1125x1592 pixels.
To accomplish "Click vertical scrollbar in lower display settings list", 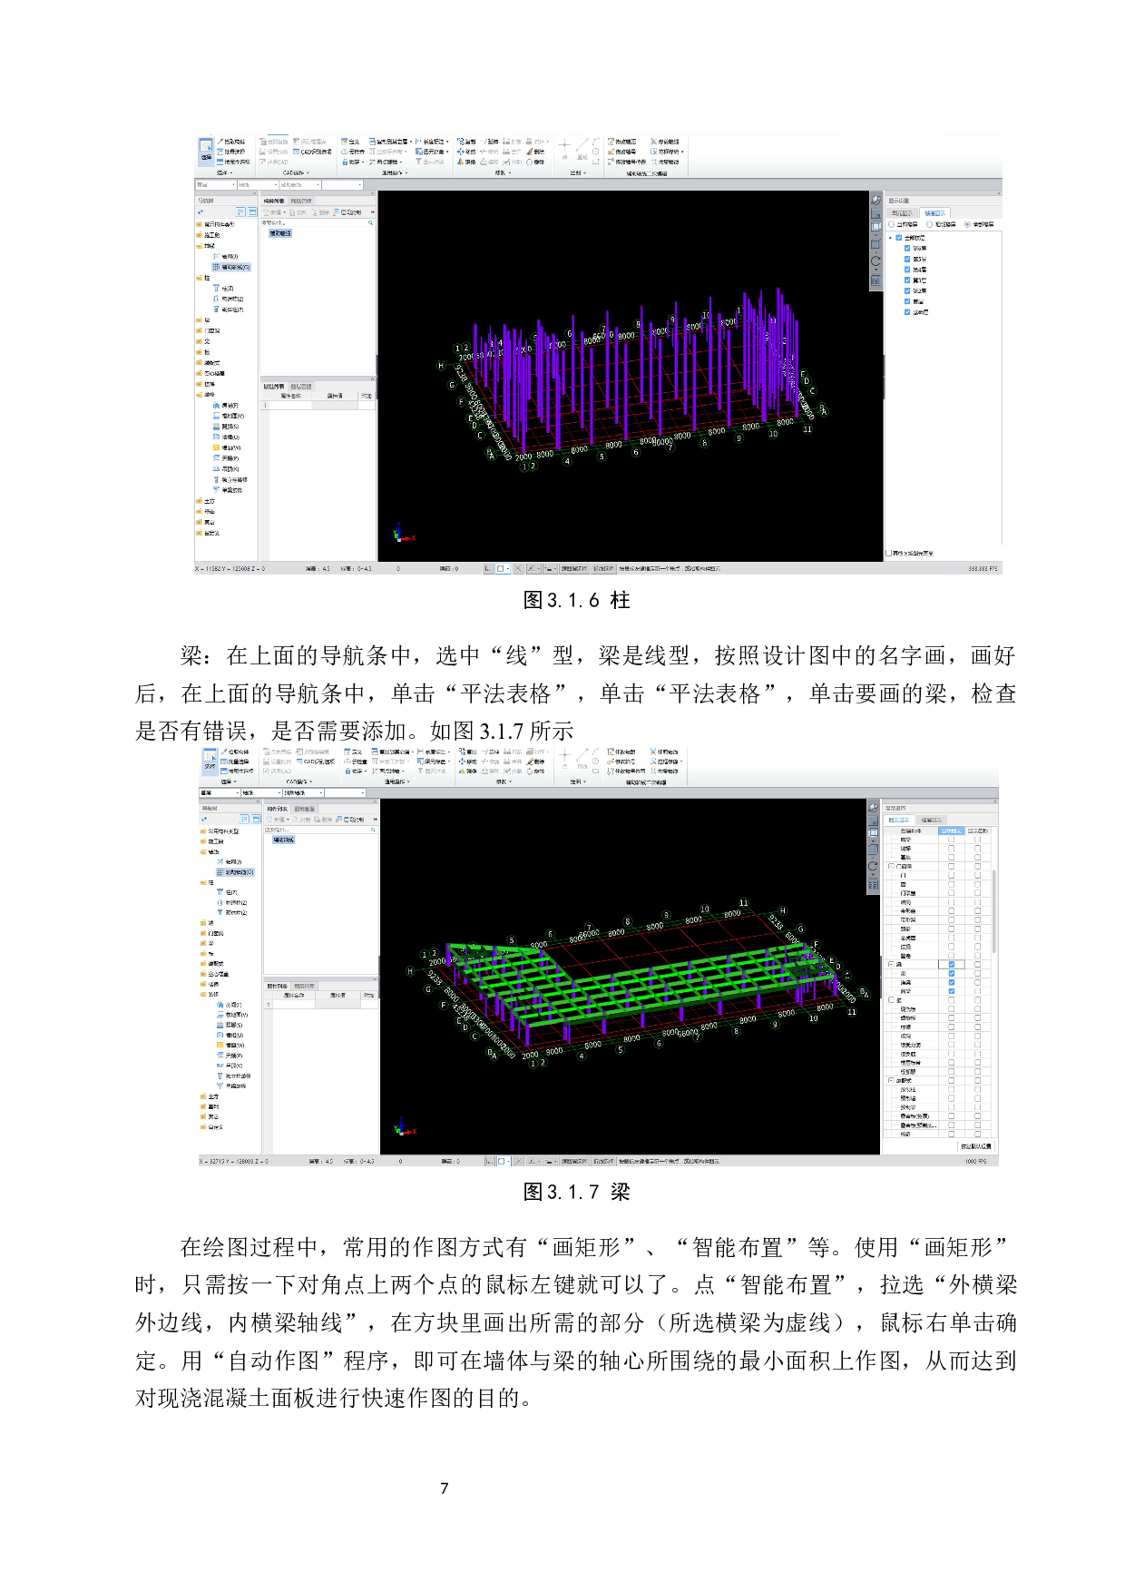I will tap(993, 908).
